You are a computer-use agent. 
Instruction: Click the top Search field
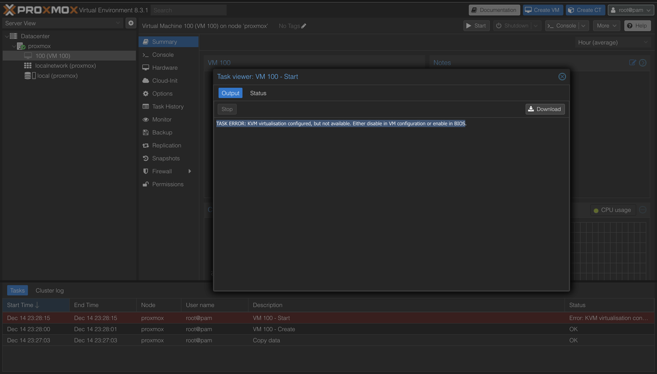[188, 10]
